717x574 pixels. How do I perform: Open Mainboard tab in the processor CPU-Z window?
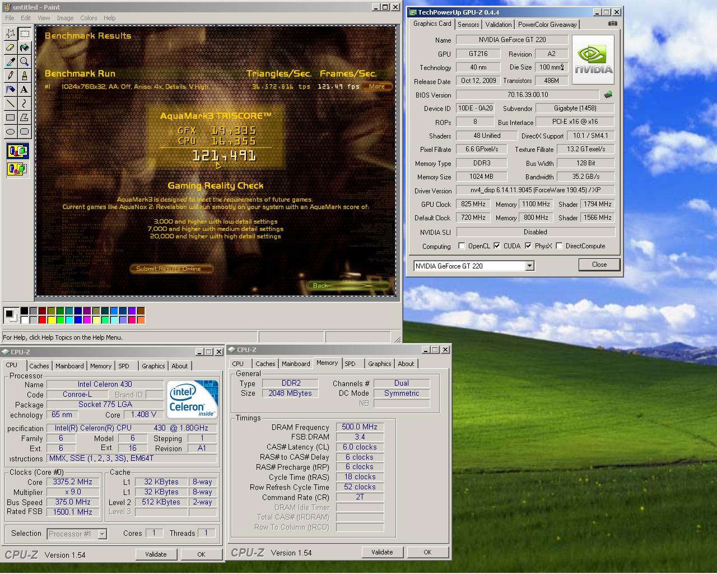click(x=69, y=366)
